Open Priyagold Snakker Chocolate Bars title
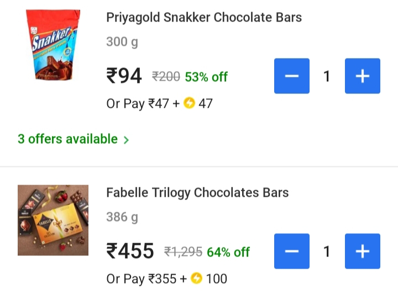 (204, 17)
